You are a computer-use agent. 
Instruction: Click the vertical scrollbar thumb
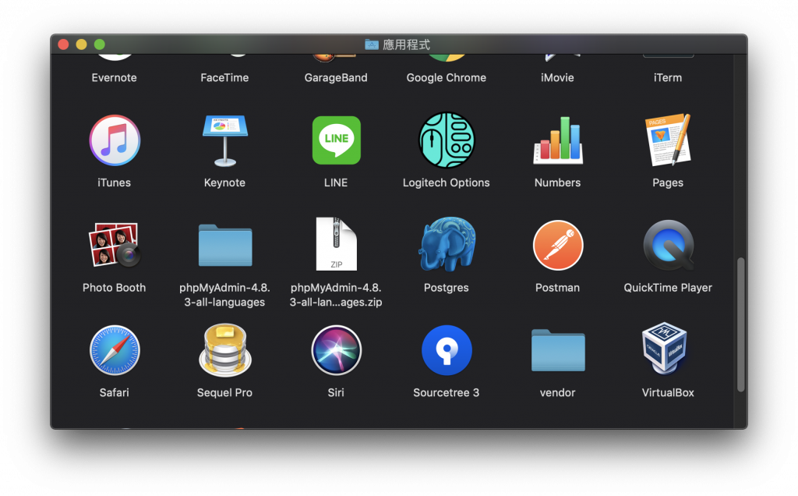coord(741,325)
